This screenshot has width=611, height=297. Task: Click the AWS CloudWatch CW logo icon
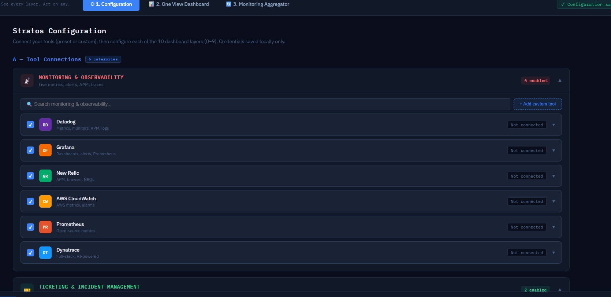[45, 201]
